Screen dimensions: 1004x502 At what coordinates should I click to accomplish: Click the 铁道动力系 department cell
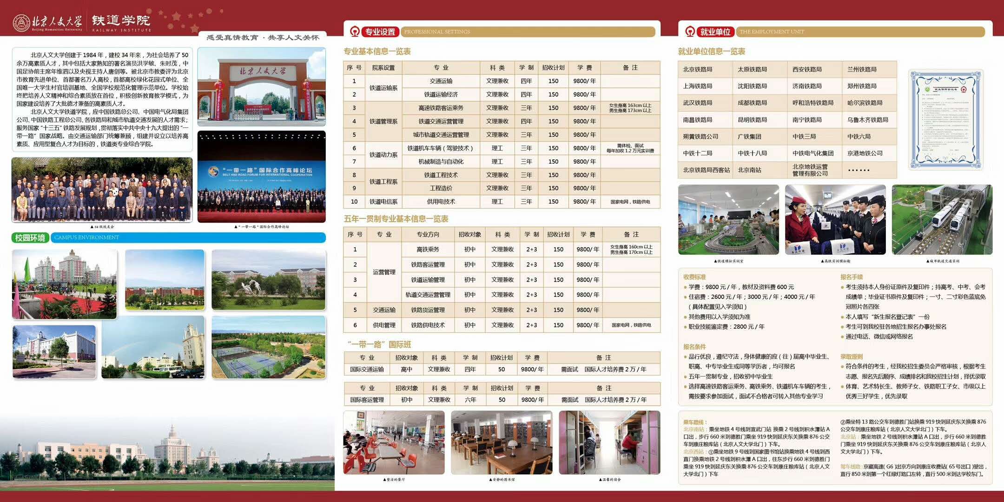tap(383, 155)
